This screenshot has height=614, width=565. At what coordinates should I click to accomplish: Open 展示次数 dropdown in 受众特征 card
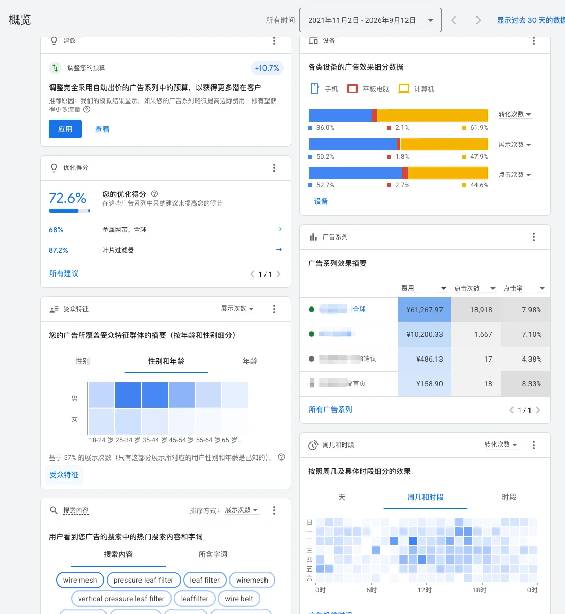coord(238,309)
